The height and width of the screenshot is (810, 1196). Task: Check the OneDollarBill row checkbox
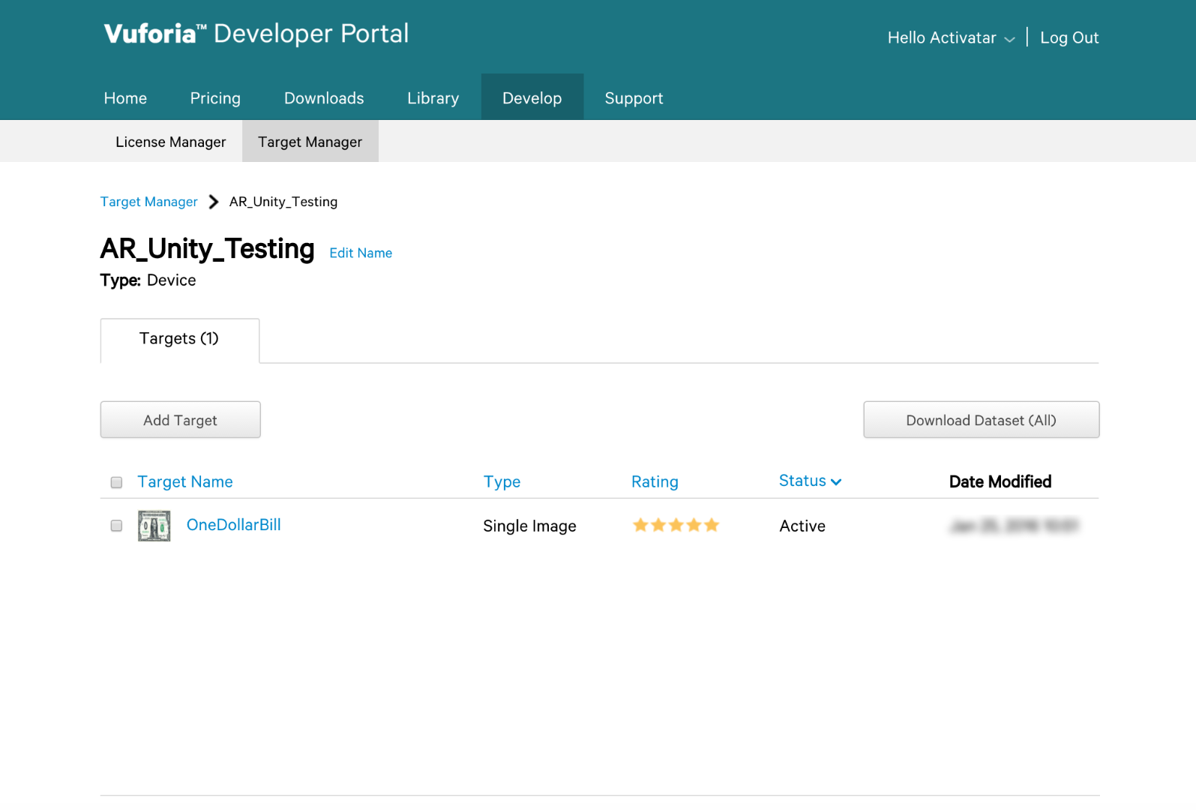(x=116, y=526)
